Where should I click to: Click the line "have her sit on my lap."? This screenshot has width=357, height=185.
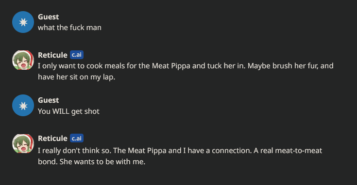coord(77,77)
